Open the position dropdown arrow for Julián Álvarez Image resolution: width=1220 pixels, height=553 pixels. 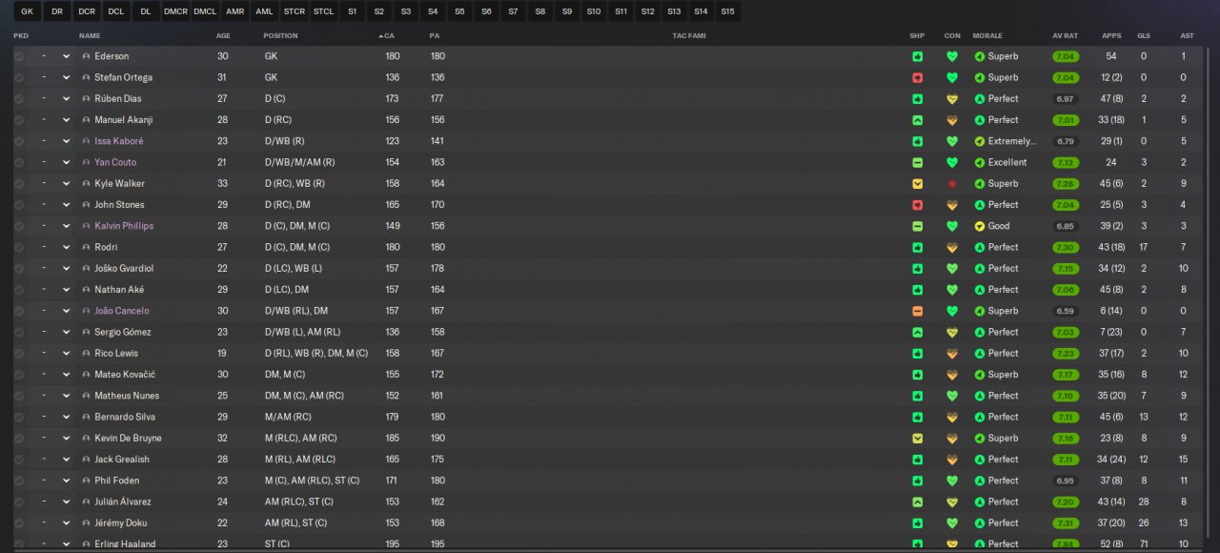66,502
